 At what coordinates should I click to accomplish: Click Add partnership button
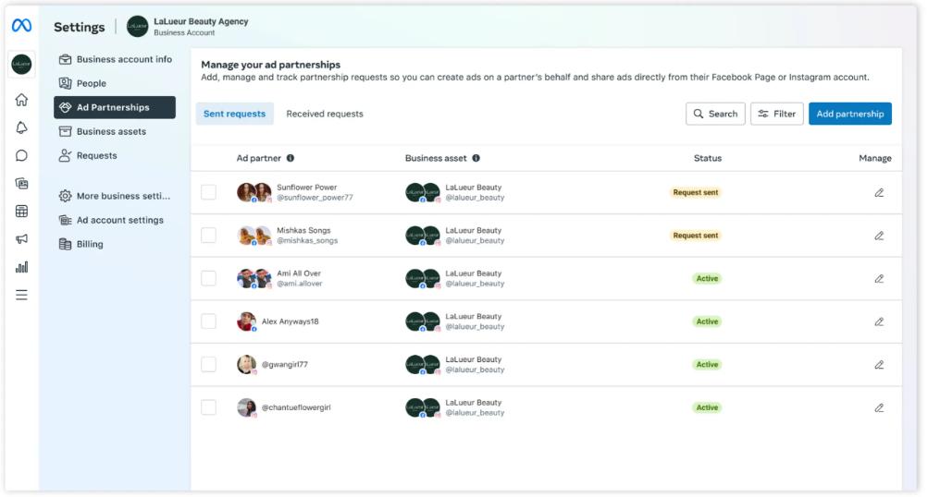(x=850, y=114)
